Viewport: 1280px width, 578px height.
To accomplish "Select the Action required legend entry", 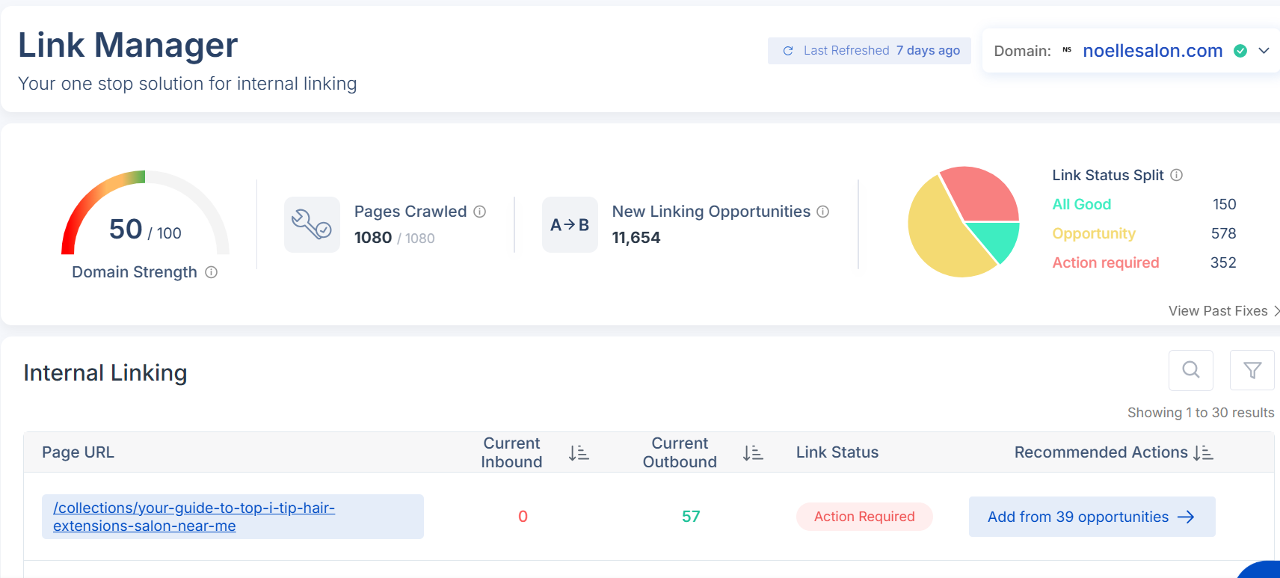I will (1106, 262).
